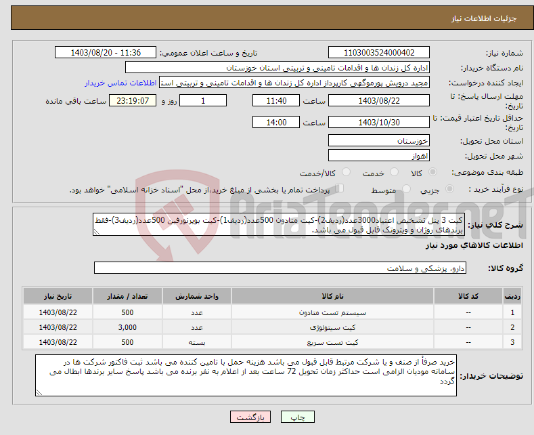Open the اطلاعات تماس خریدار link
Image resolution: width=534 pixels, height=435 pixels.
click(x=120, y=83)
